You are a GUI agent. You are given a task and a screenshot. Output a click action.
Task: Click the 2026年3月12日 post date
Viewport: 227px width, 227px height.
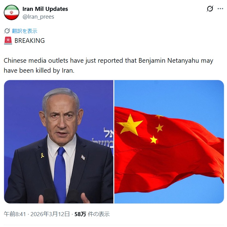50,214
